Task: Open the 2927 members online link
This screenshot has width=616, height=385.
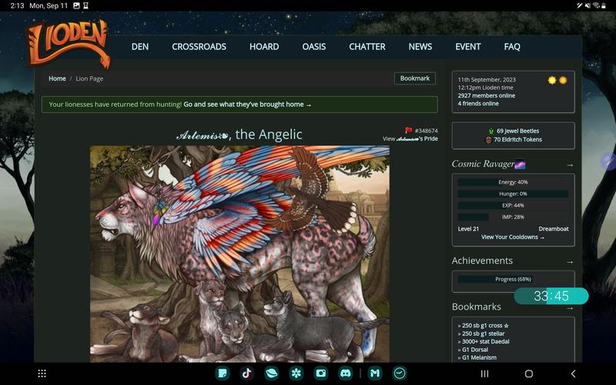Action: [487, 95]
